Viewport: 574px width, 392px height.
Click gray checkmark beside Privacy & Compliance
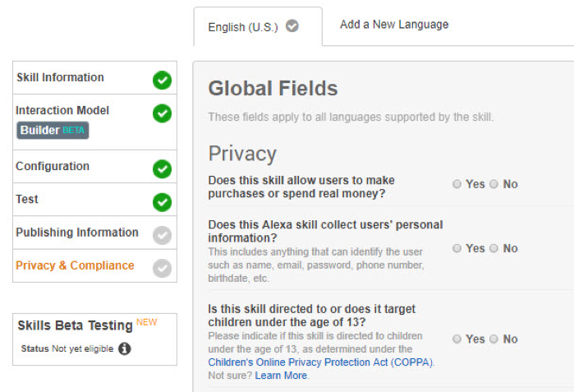tap(162, 268)
